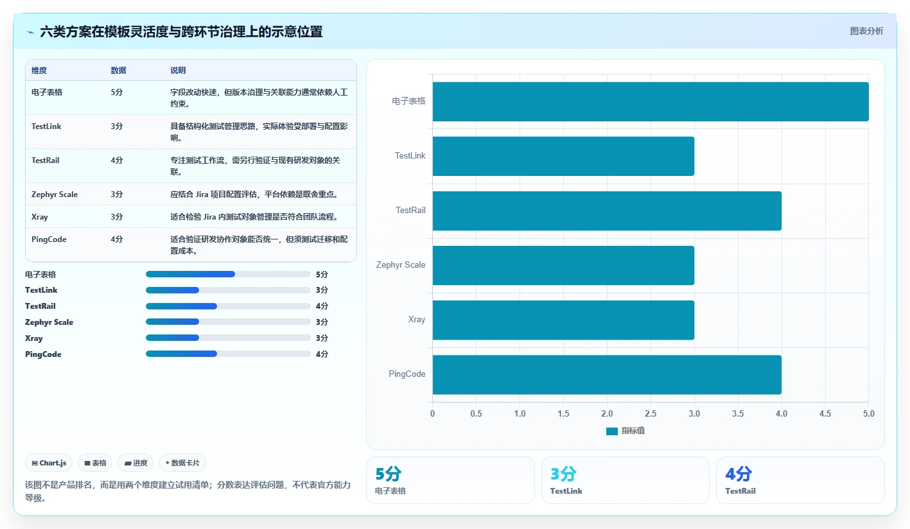Click the 5分 score in 电子表格 table row
This screenshot has width=910, height=529.
[117, 92]
